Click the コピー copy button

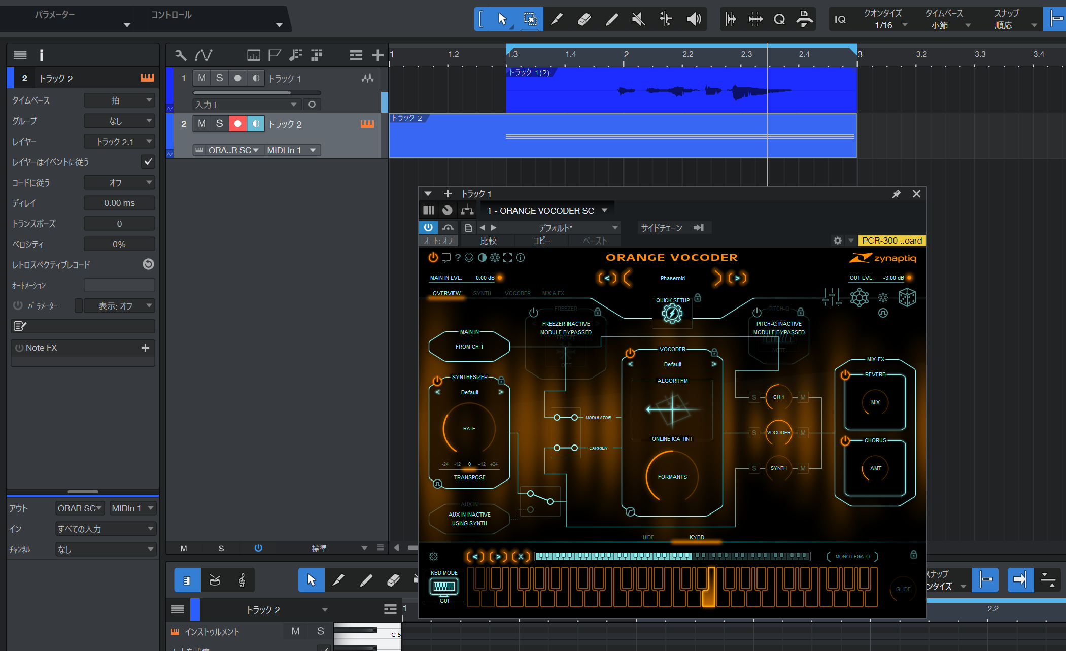coord(541,241)
